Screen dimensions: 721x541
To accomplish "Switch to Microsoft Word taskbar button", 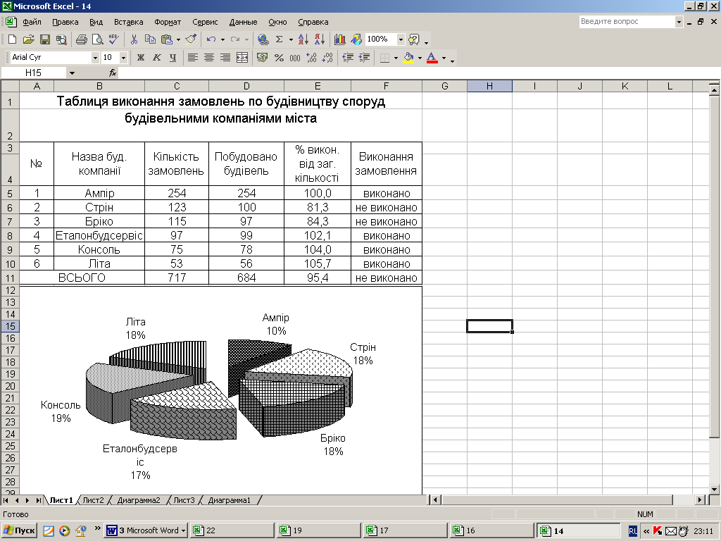I will coord(146,530).
